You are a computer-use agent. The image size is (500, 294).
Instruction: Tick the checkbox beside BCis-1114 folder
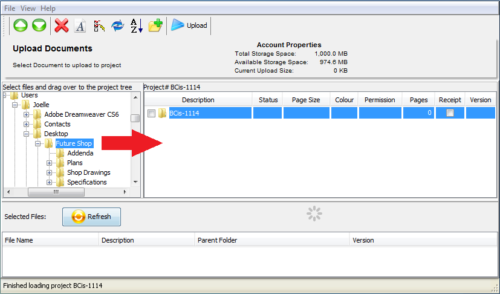click(152, 113)
